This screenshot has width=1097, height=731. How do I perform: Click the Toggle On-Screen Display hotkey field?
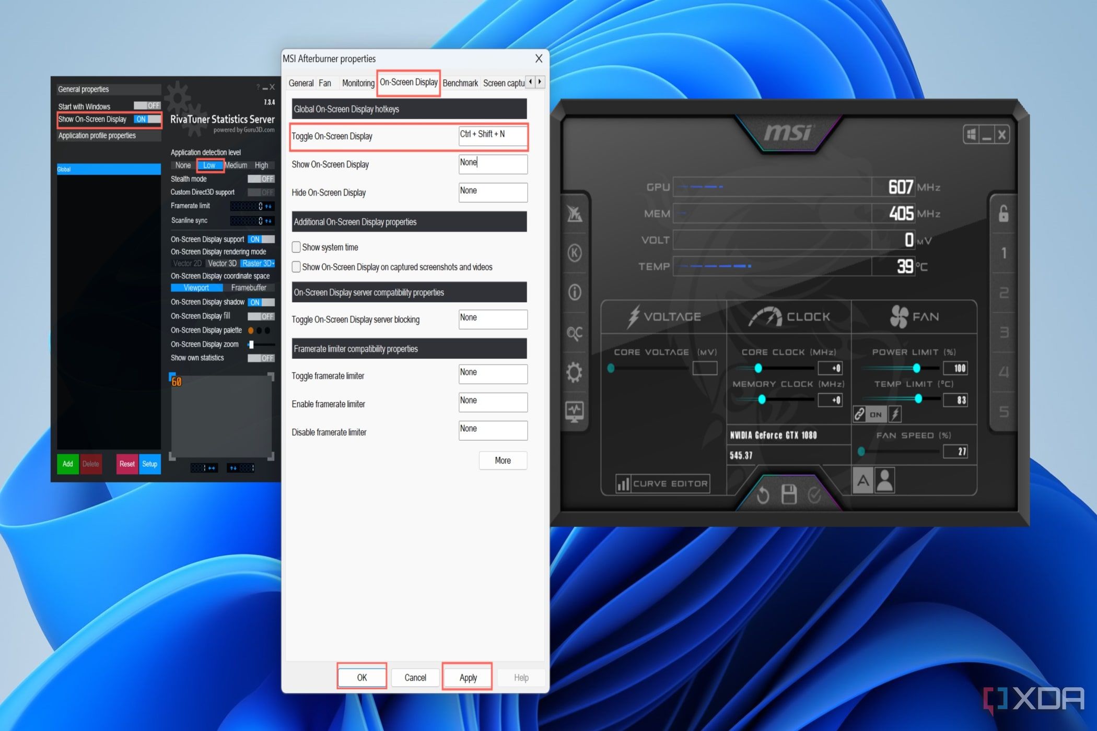pos(493,137)
